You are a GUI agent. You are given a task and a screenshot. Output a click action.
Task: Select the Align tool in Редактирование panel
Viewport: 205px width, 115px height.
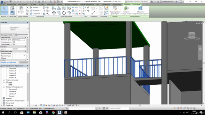pyautogui.click(x=54, y=8)
